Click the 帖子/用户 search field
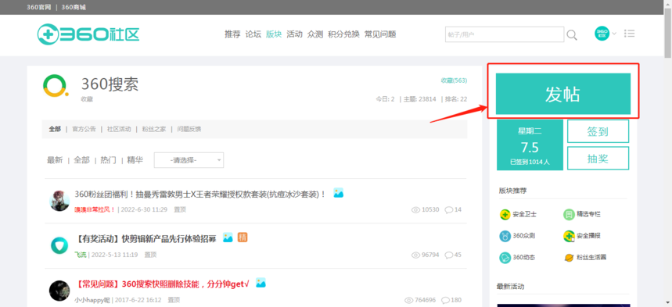 505,34
